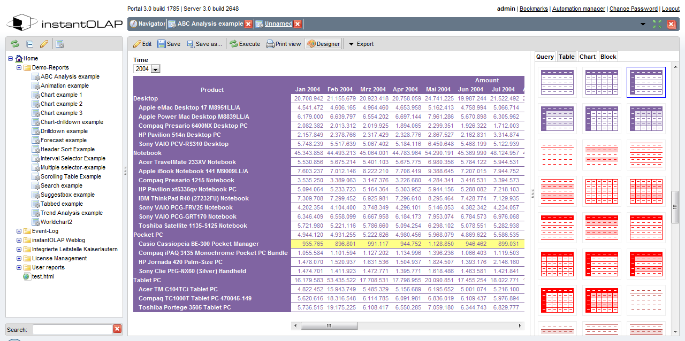The width and height of the screenshot is (685, 341).
Task: Click the Save disk icon
Action: [x=161, y=44]
